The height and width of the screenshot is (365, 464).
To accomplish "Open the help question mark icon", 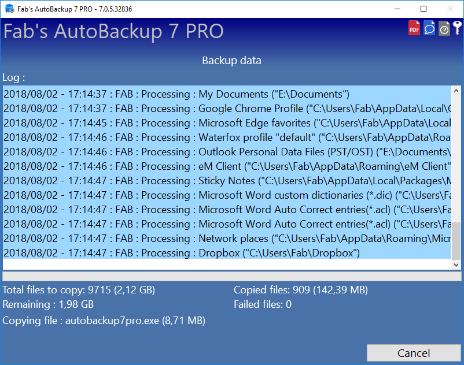I will pos(444,28).
